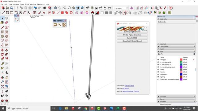Save the model with floppy disk icon

(x=12, y=8)
